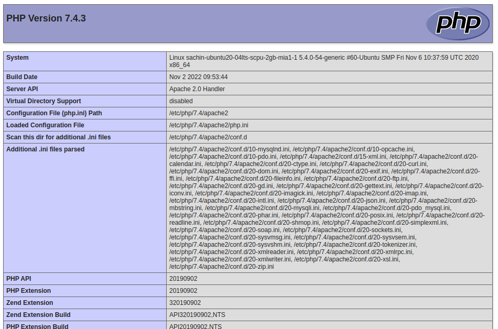
Task: Click the 20-sockets.ini path in parsed files
Action: (x=342, y=229)
